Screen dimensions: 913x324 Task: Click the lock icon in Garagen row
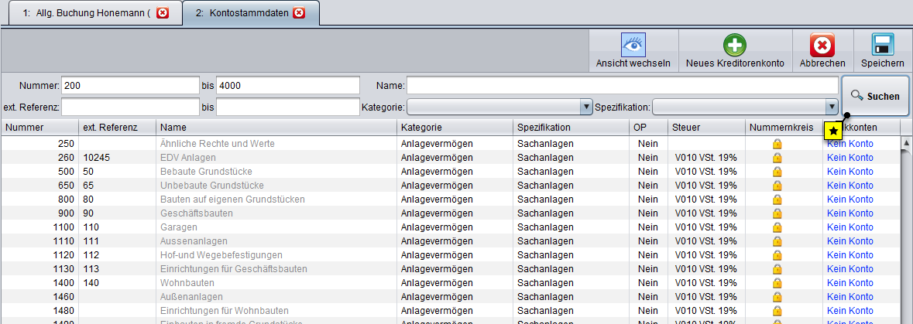(777, 227)
